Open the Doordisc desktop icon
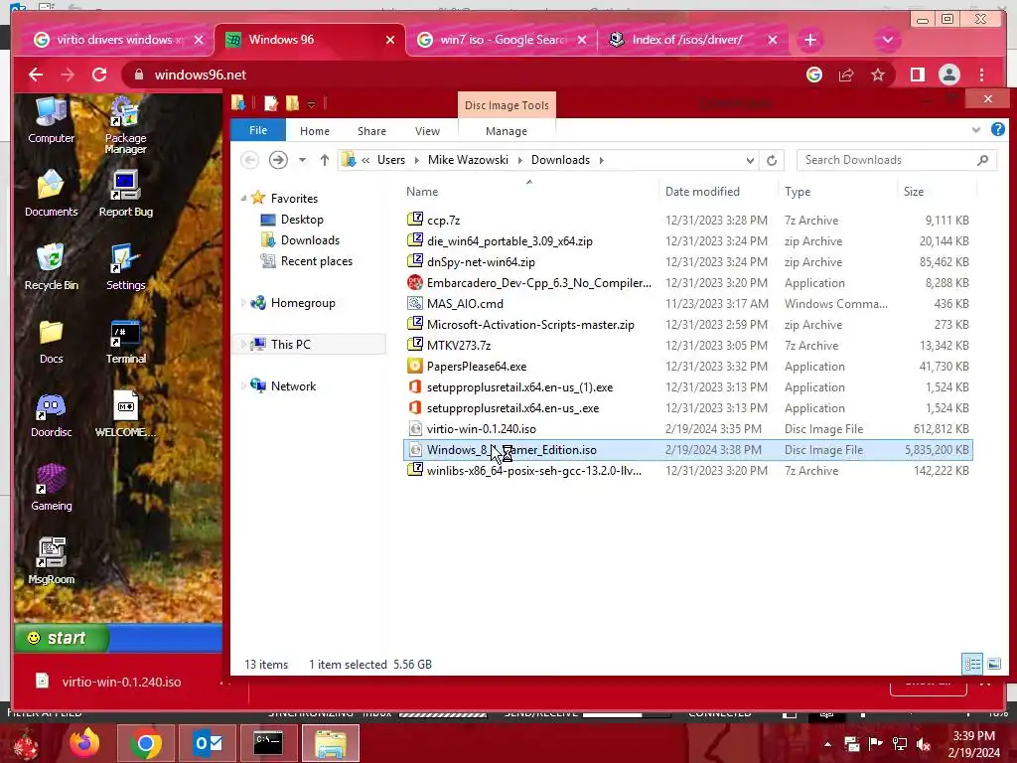The image size is (1017, 763). (51, 414)
